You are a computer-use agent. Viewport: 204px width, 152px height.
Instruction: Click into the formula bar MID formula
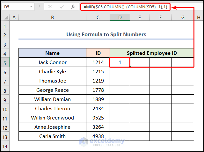[125, 7]
